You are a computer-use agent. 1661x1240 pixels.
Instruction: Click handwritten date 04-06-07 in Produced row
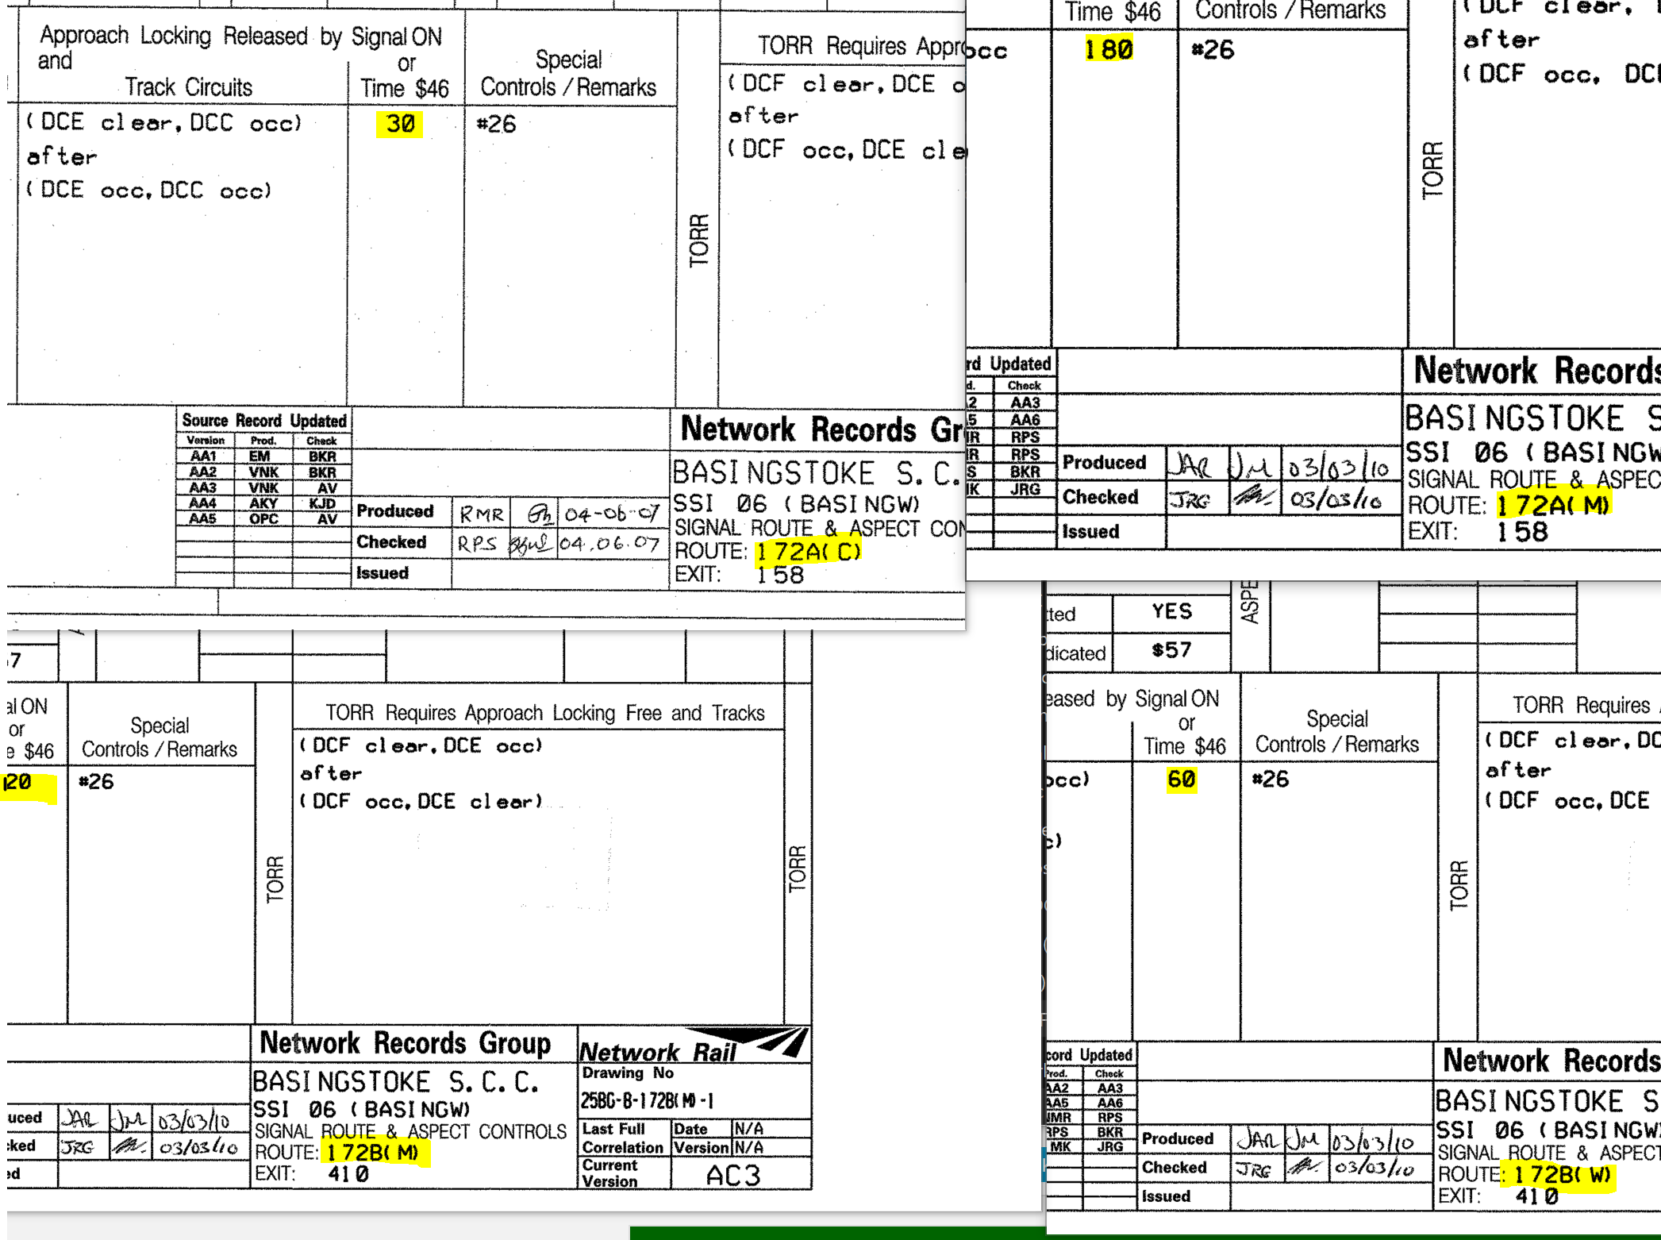click(x=611, y=514)
